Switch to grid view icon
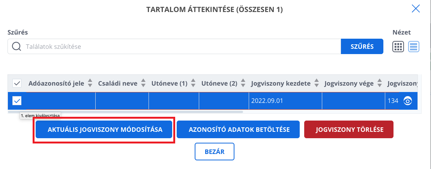This screenshot has height=169, width=431. tap(398, 47)
